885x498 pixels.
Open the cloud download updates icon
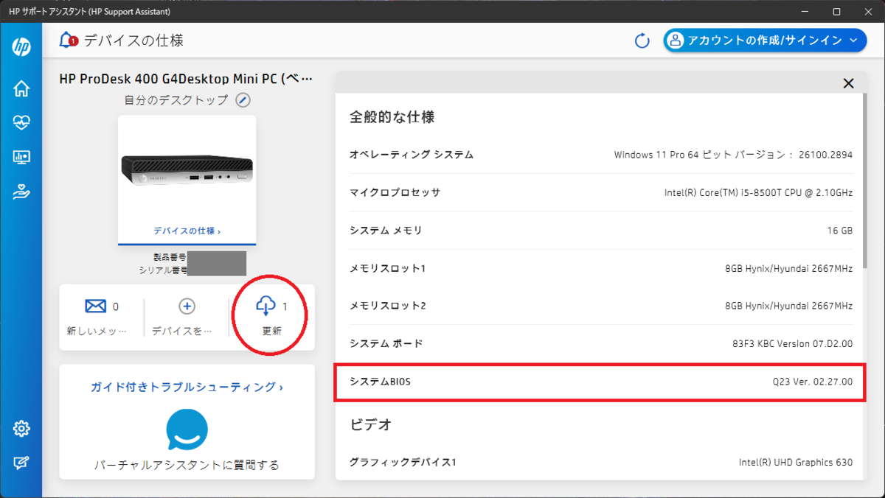pos(265,305)
